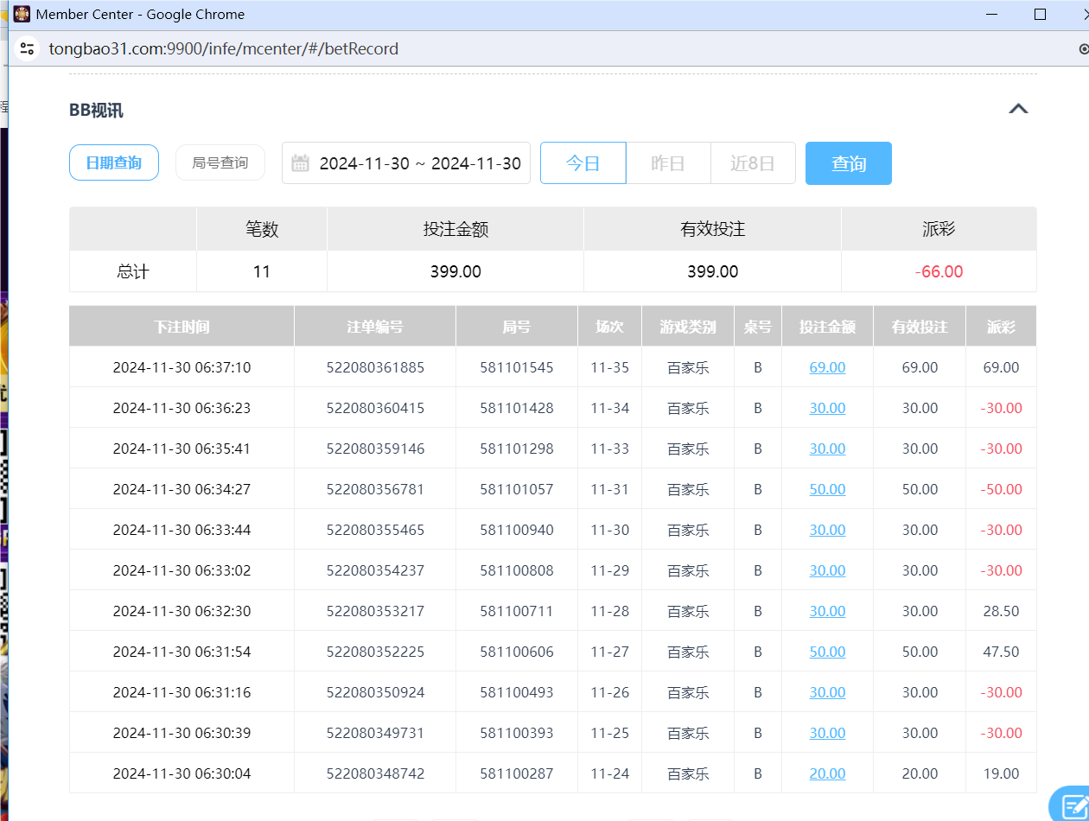1089x821 pixels.
Task: Open the 2024-11-30 date range selector
Action: (419, 163)
